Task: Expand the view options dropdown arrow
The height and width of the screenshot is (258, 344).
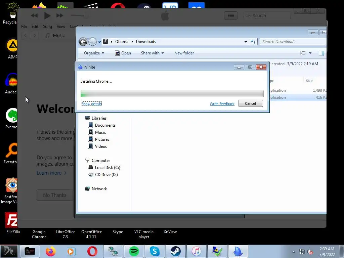Action: [310, 53]
